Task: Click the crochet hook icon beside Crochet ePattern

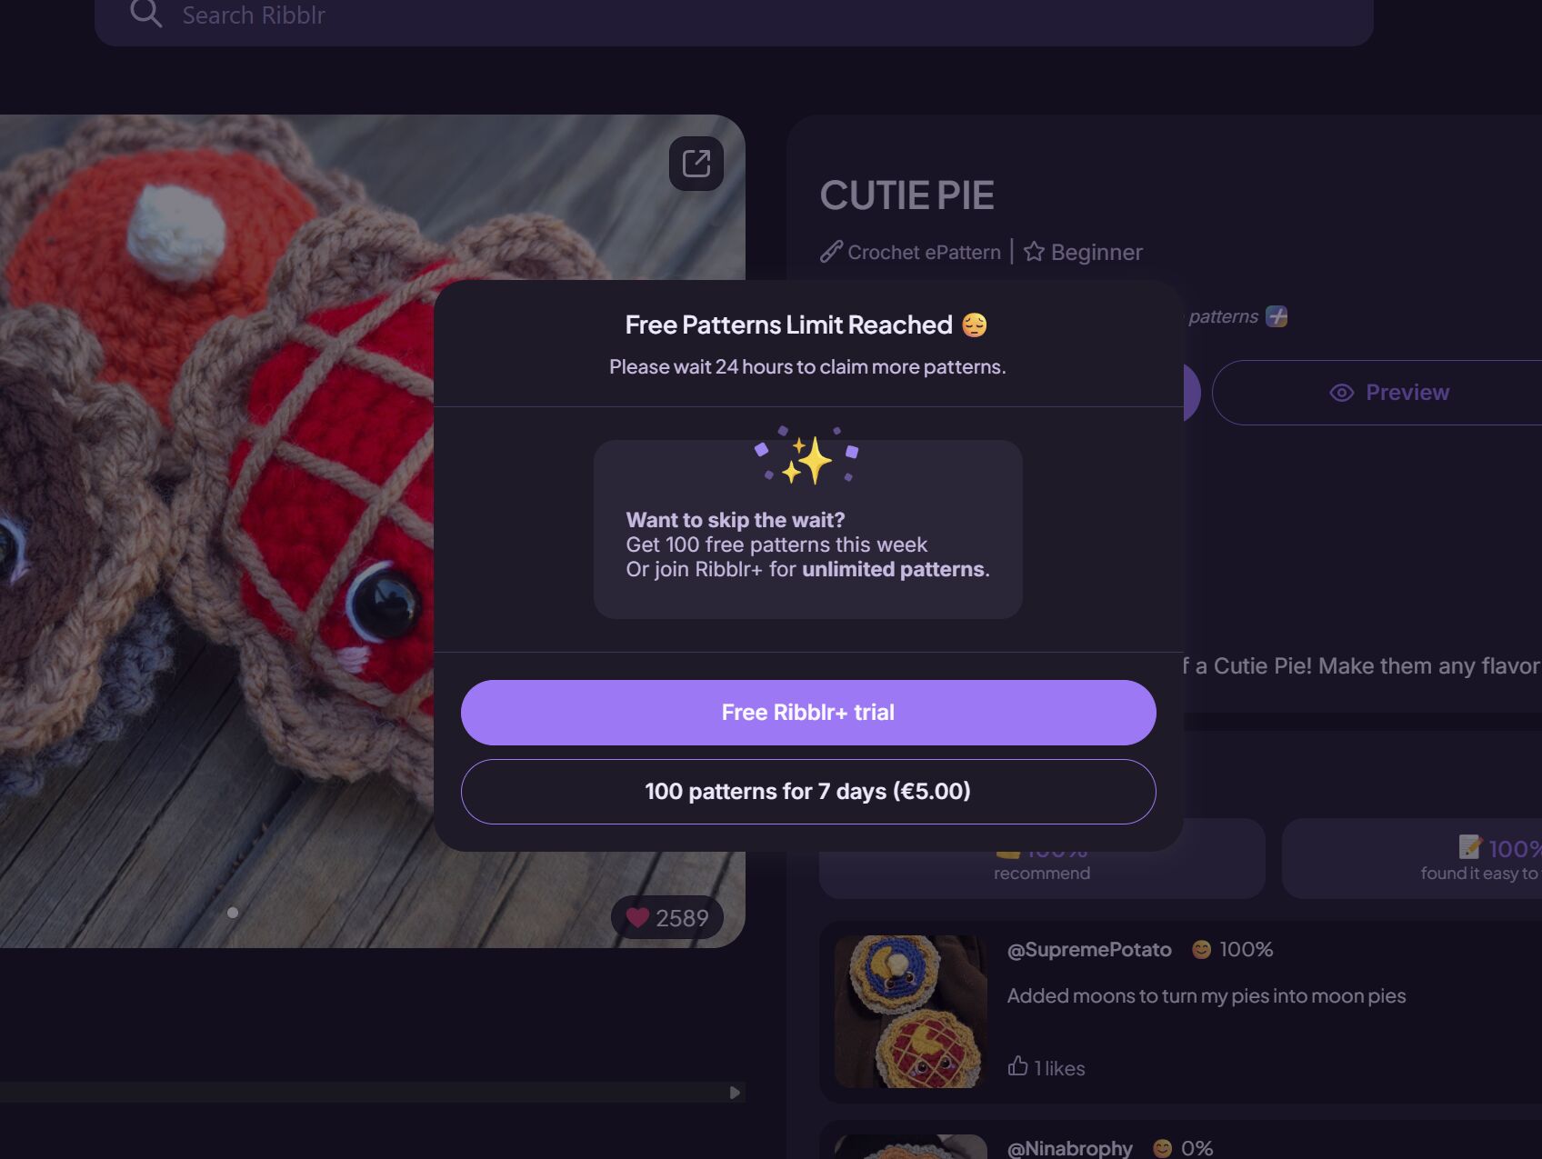Action: pyautogui.click(x=831, y=252)
